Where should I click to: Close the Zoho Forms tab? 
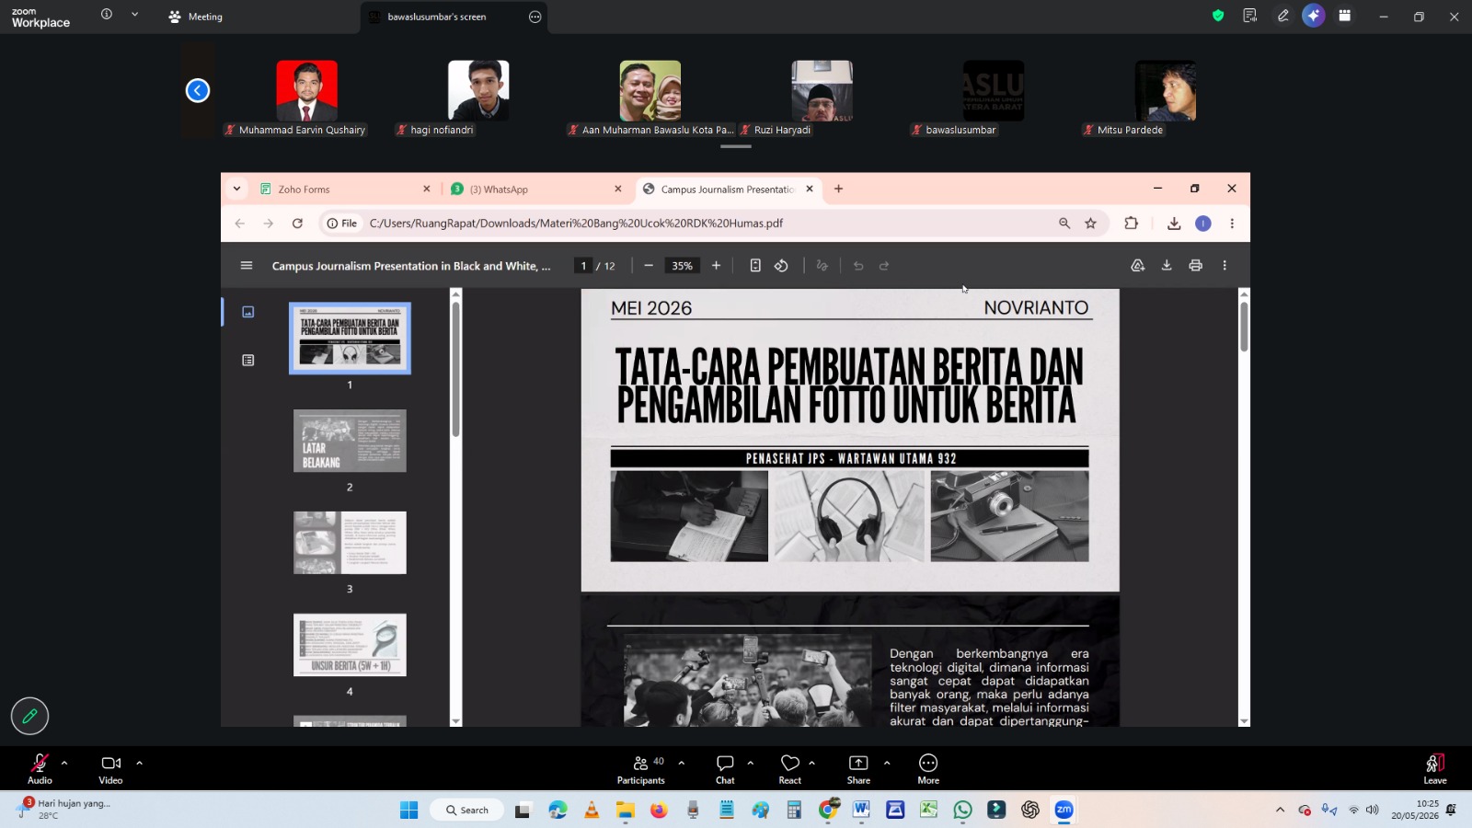(427, 189)
